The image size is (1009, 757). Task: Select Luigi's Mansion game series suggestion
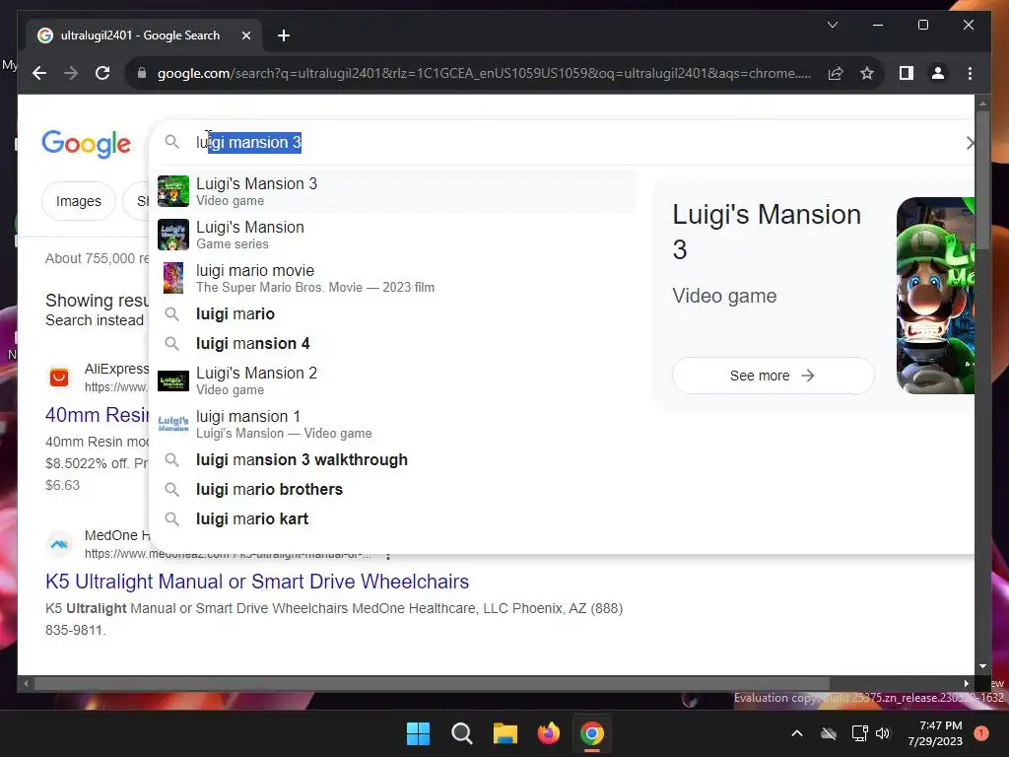point(396,235)
